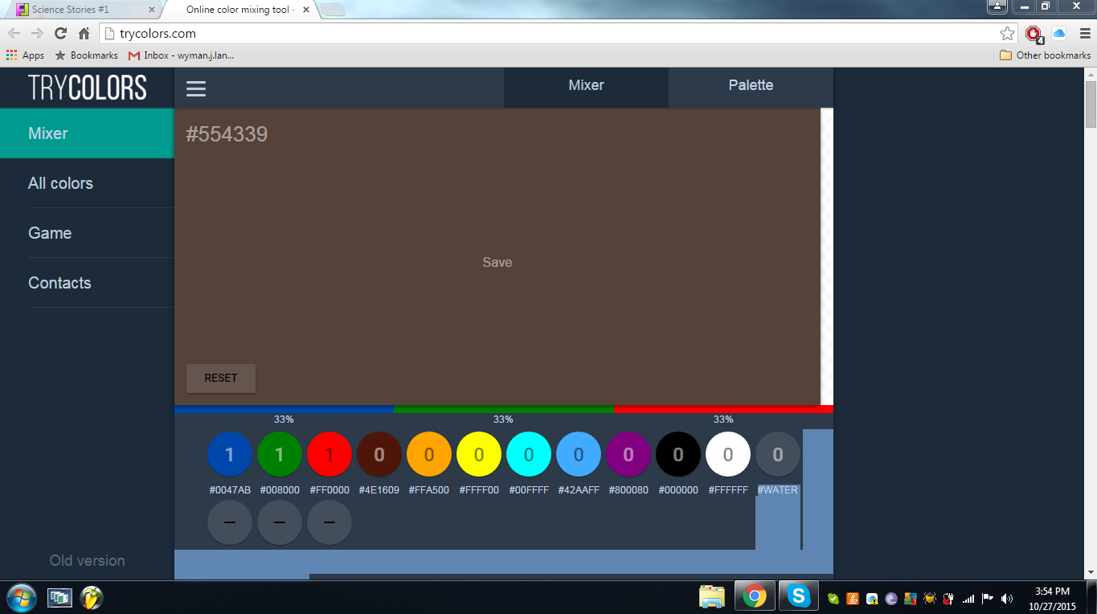Bookmark this page with the star icon
The height and width of the screenshot is (614, 1097).
pos(1007,34)
